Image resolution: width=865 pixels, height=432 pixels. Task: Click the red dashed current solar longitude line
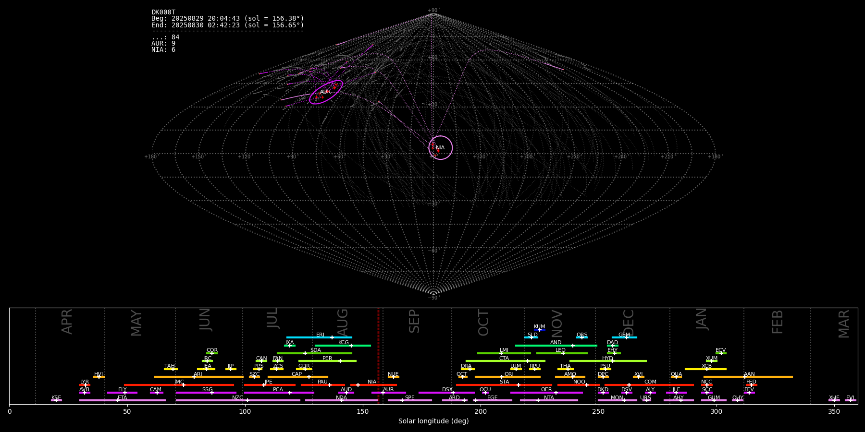378,356
